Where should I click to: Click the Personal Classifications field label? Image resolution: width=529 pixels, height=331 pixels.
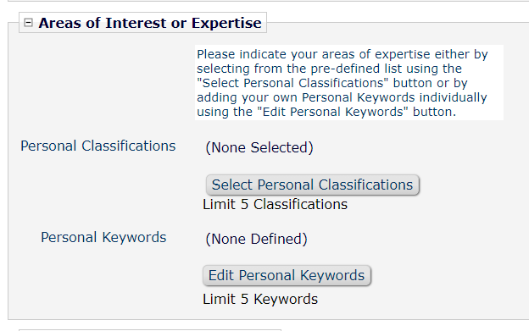tap(98, 146)
